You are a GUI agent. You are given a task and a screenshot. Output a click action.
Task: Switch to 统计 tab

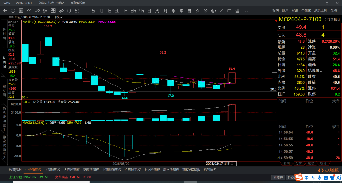point(323,163)
